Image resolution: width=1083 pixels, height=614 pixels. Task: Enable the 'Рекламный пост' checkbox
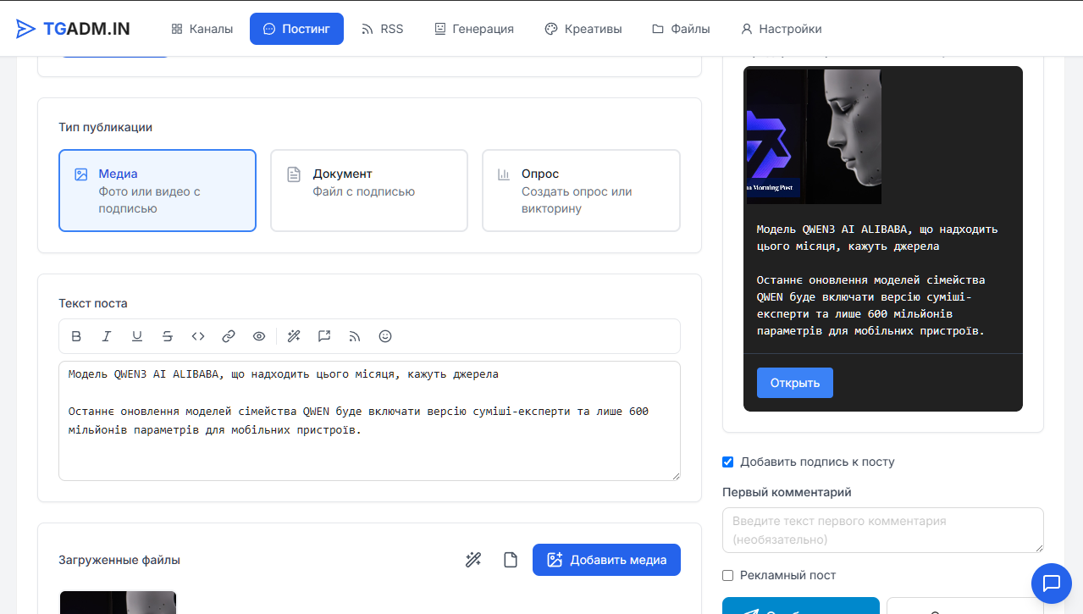tap(727, 576)
